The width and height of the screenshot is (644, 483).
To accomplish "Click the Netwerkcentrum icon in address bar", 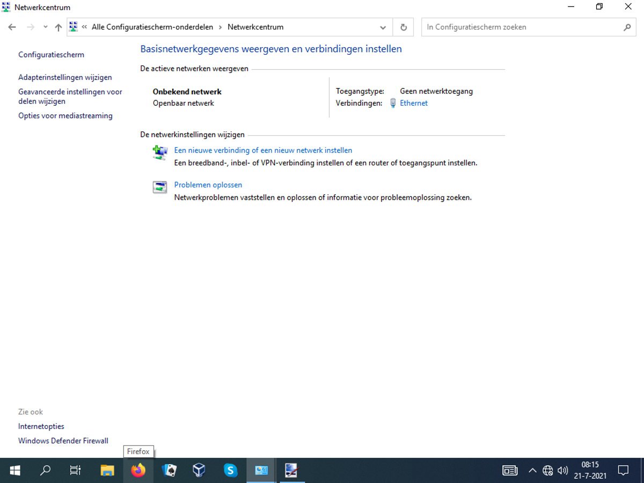I will (x=74, y=27).
